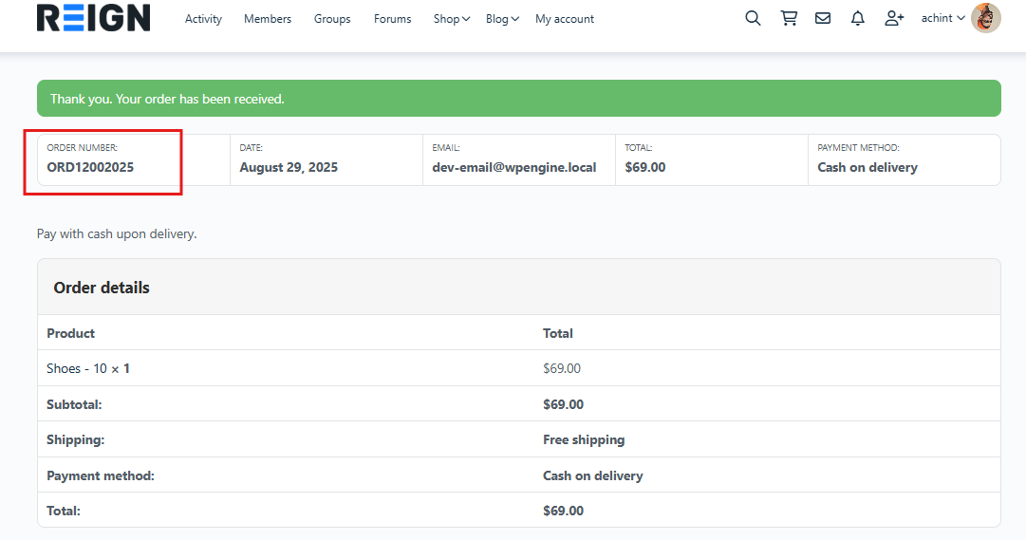Click Cash on delivery in order table

[x=593, y=475]
